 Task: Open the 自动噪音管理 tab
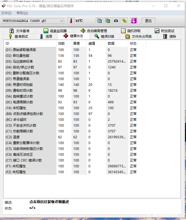click(x=94, y=31)
